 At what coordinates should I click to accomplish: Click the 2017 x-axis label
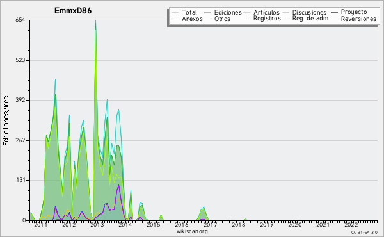click(x=210, y=225)
